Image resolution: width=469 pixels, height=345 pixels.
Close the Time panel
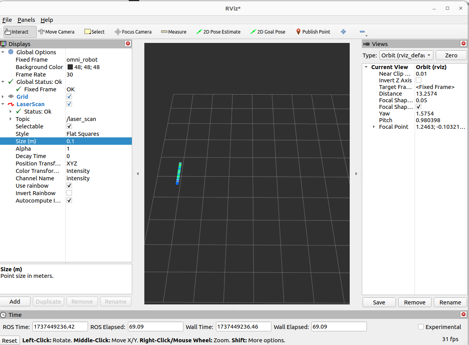point(463,314)
